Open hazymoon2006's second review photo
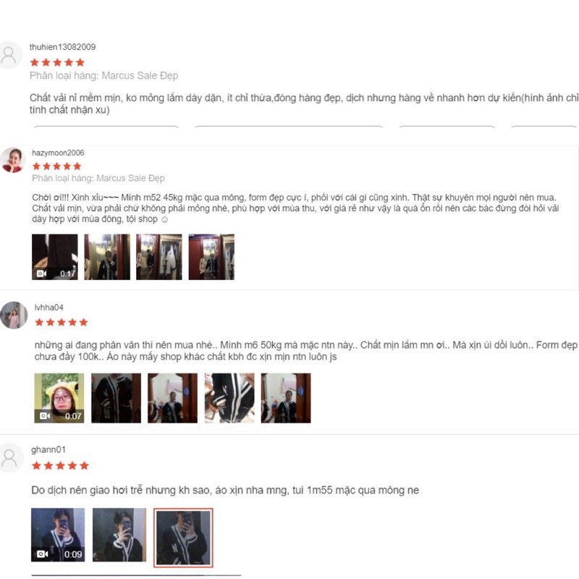This screenshot has width=579, height=579. tap(107, 257)
